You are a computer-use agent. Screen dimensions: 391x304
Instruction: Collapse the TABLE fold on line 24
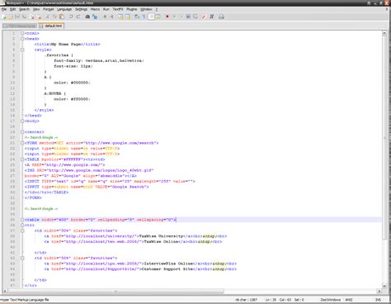(22, 159)
